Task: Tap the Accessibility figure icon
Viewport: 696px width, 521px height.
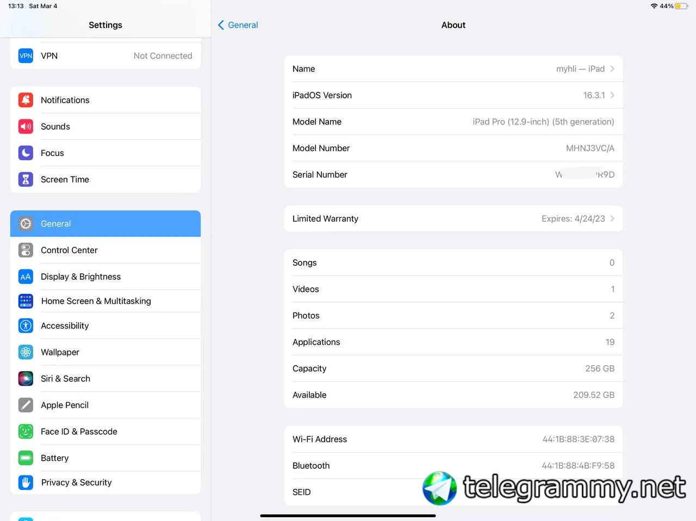Action: coord(26,325)
